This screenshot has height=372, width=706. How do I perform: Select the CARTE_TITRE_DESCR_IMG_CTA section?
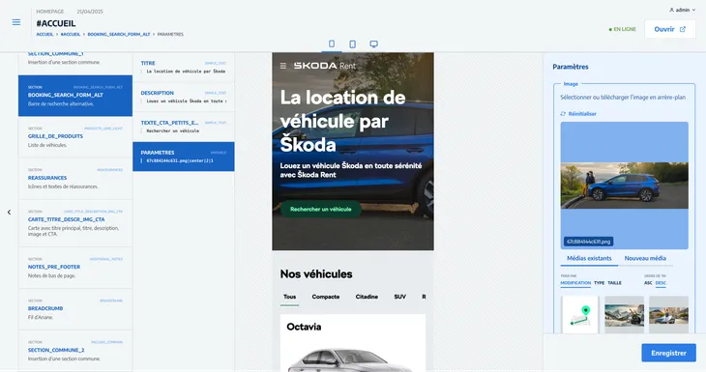coord(75,223)
